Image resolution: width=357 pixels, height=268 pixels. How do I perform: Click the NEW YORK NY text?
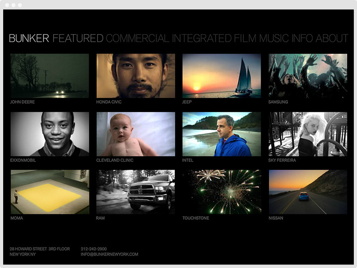[x=23, y=255]
